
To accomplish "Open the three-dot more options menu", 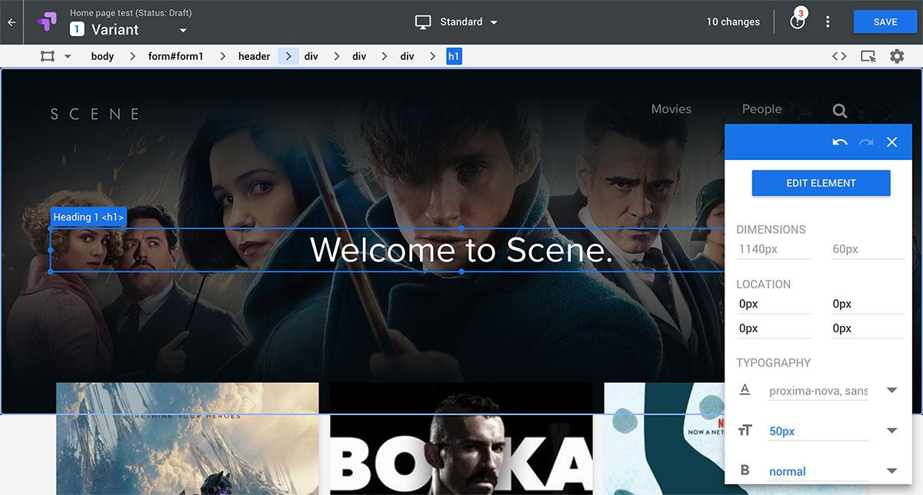I will point(828,22).
